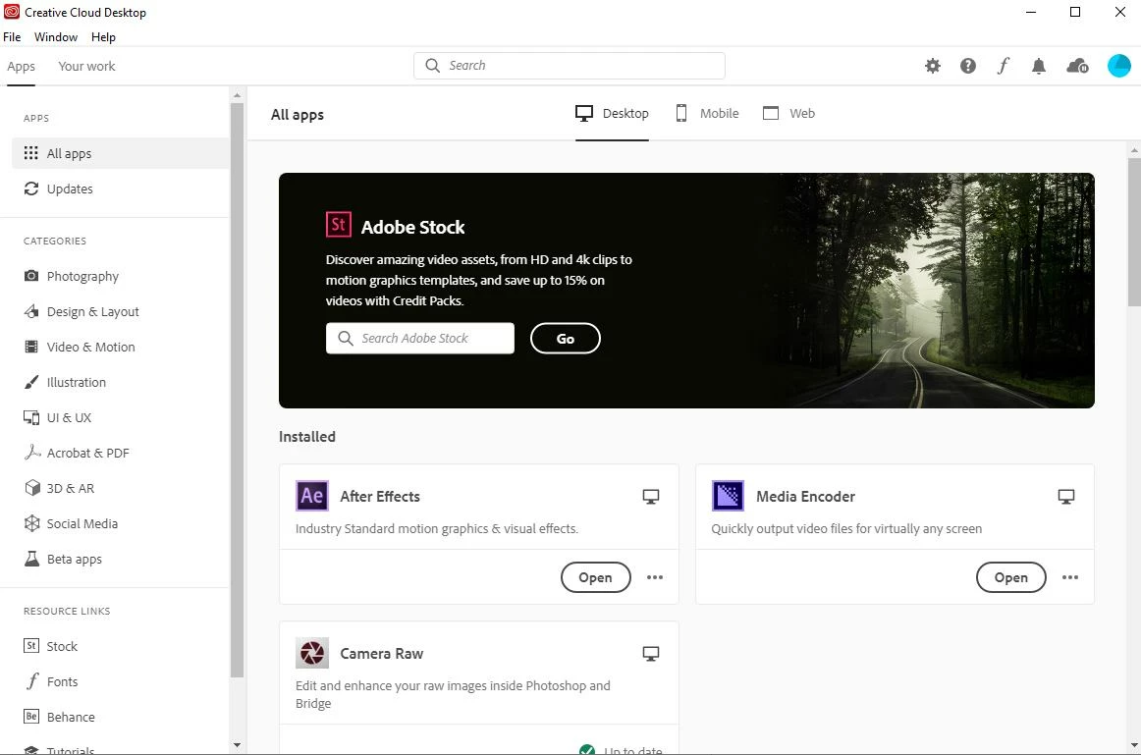Click the Camera Raw title text
1141x755 pixels.
pyautogui.click(x=381, y=654)
